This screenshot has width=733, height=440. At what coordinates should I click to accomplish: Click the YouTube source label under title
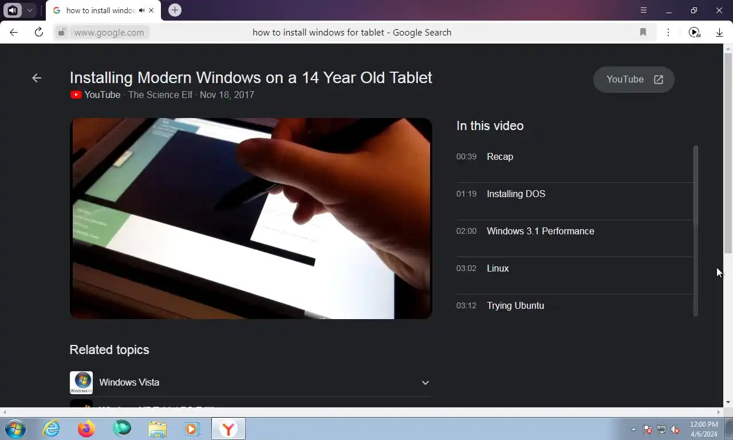95,95
